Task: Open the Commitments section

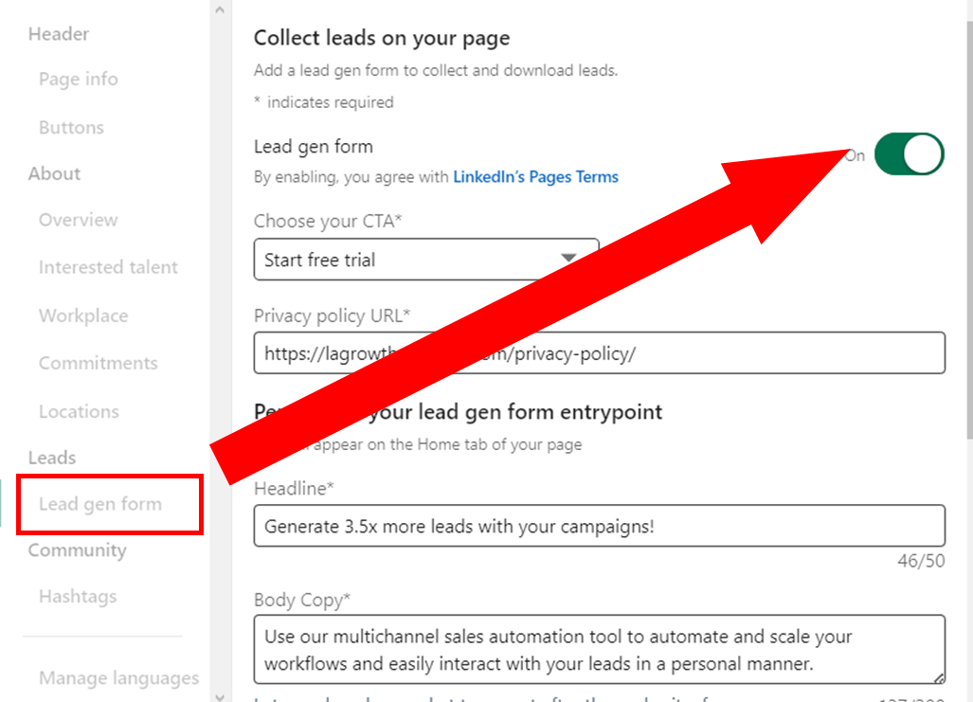Action: [x=98, y=364]
